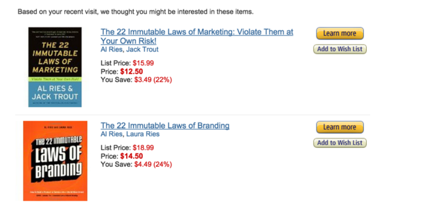Click the $15.99 list price

pyautogui.click(x=143, y=63)
